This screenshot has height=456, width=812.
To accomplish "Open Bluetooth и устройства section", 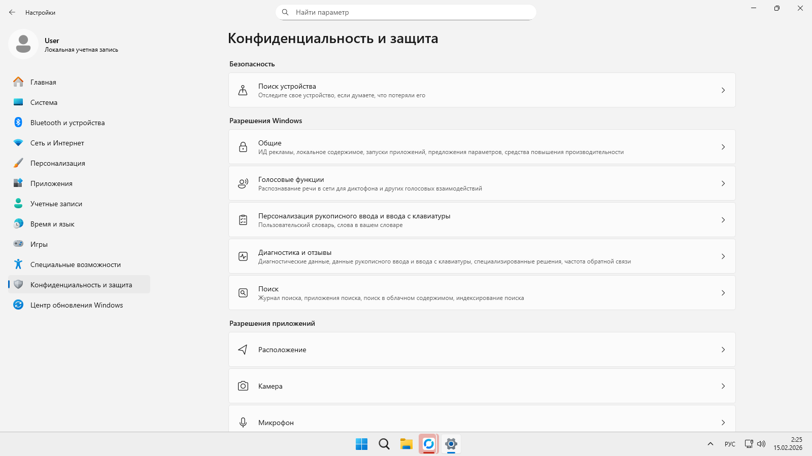I will point(79,123).
